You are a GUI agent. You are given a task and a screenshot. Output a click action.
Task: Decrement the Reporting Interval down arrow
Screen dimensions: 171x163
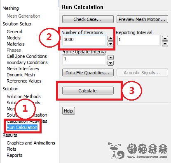tap(165, 44)
